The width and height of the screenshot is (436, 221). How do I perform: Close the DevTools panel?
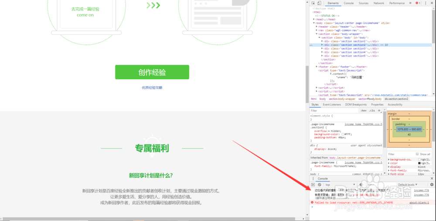pyautogui.click(x=432, y=3)
